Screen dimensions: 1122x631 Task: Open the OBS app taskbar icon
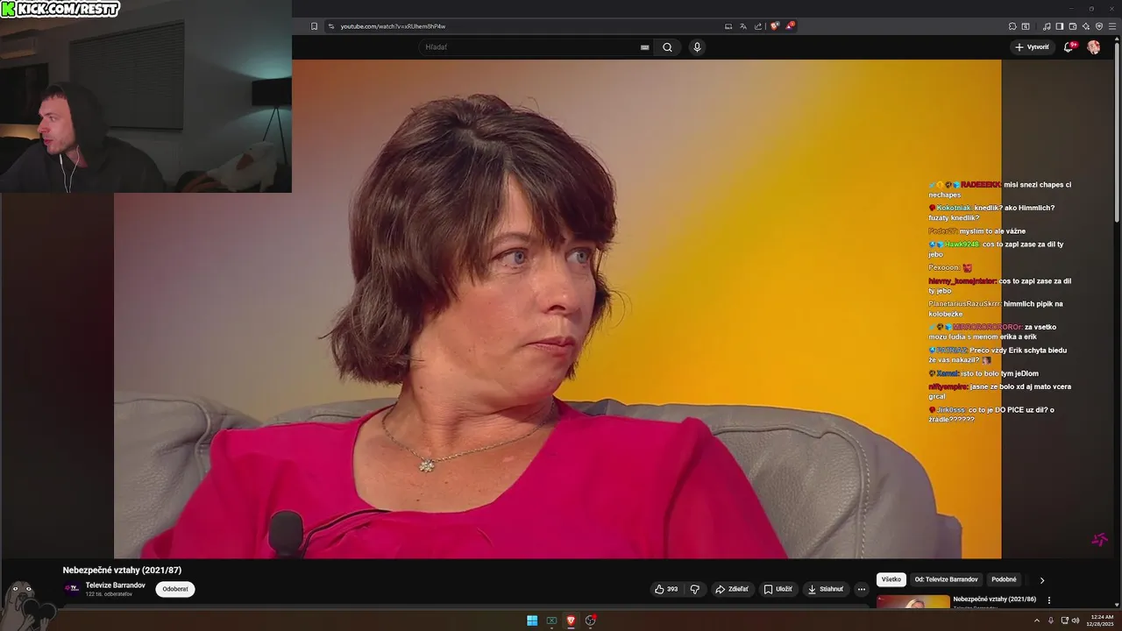(x=591, y=620)
